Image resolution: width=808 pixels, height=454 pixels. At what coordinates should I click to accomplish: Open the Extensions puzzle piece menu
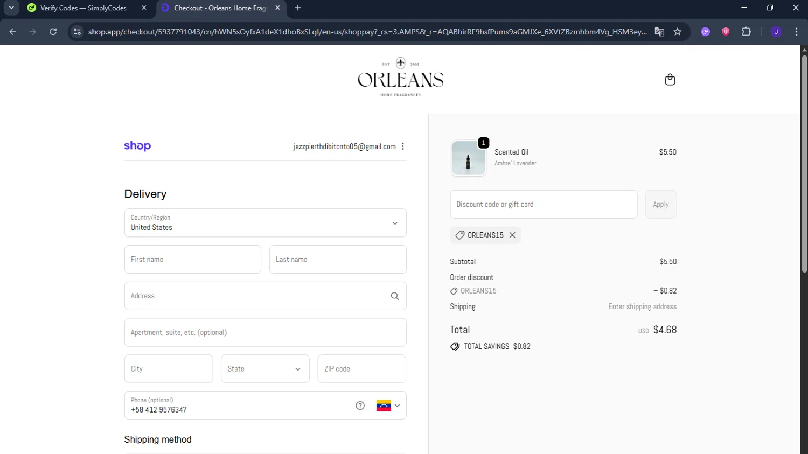[746, 32]
